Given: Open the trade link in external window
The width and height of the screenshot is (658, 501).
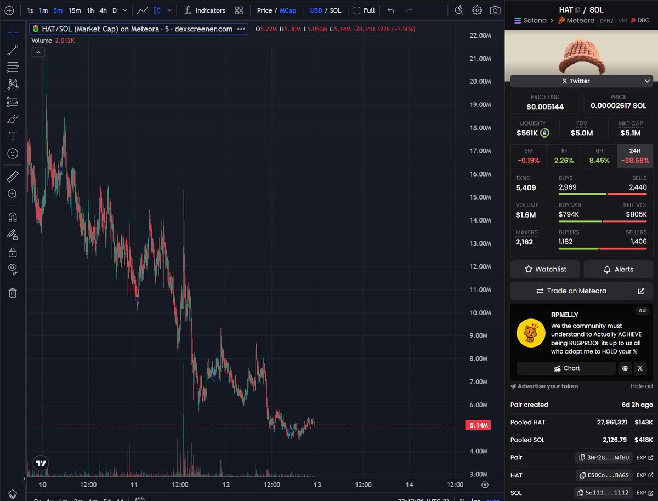Looking at the screenshot, I should click(642, 291).
